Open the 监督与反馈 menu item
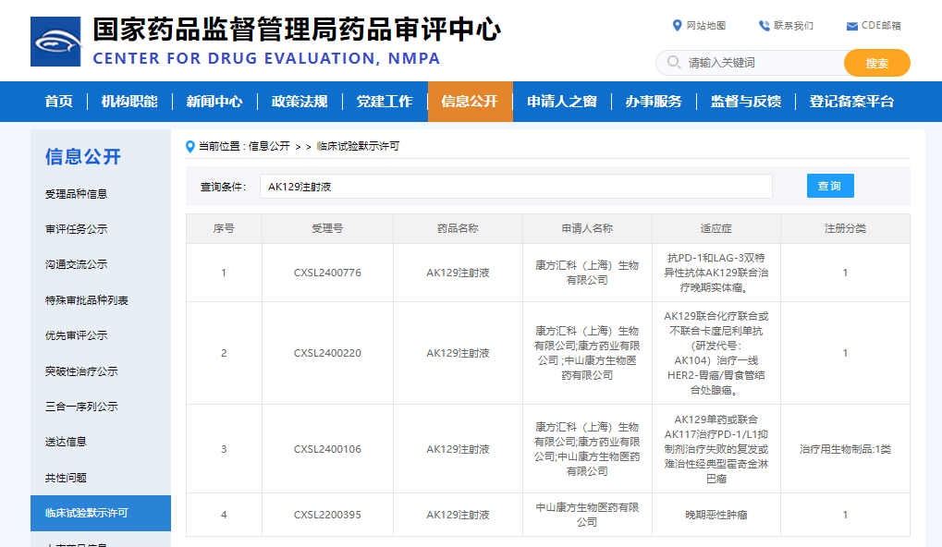The width and height of the screenshot is (942, 547). click(745, 101)
